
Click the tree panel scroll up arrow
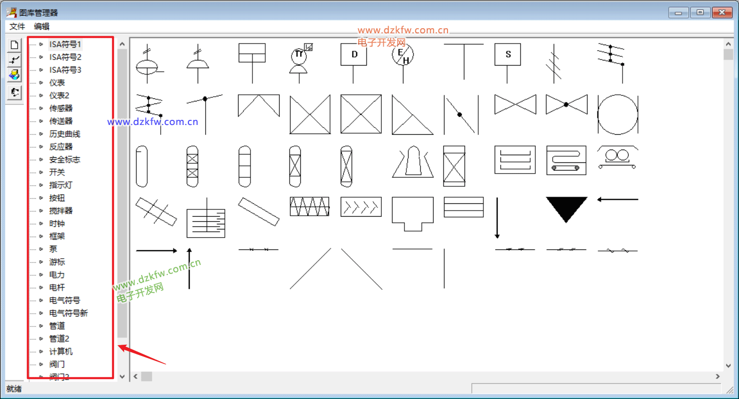click(122, 45)
